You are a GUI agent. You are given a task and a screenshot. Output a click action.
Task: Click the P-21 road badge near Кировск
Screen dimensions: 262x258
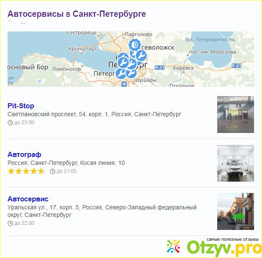coord(159,67)
